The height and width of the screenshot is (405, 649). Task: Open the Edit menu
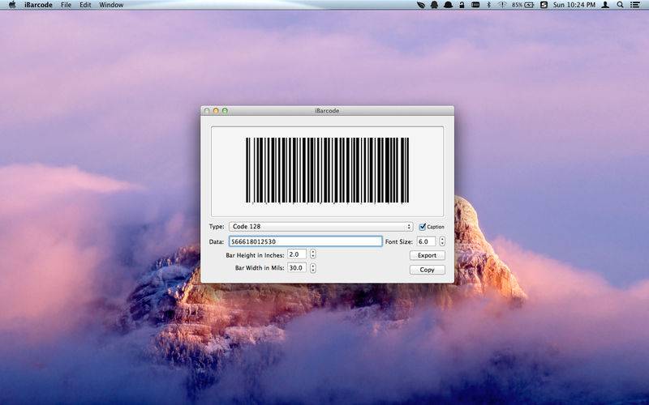pyautogui.click(x=85, y=5)
